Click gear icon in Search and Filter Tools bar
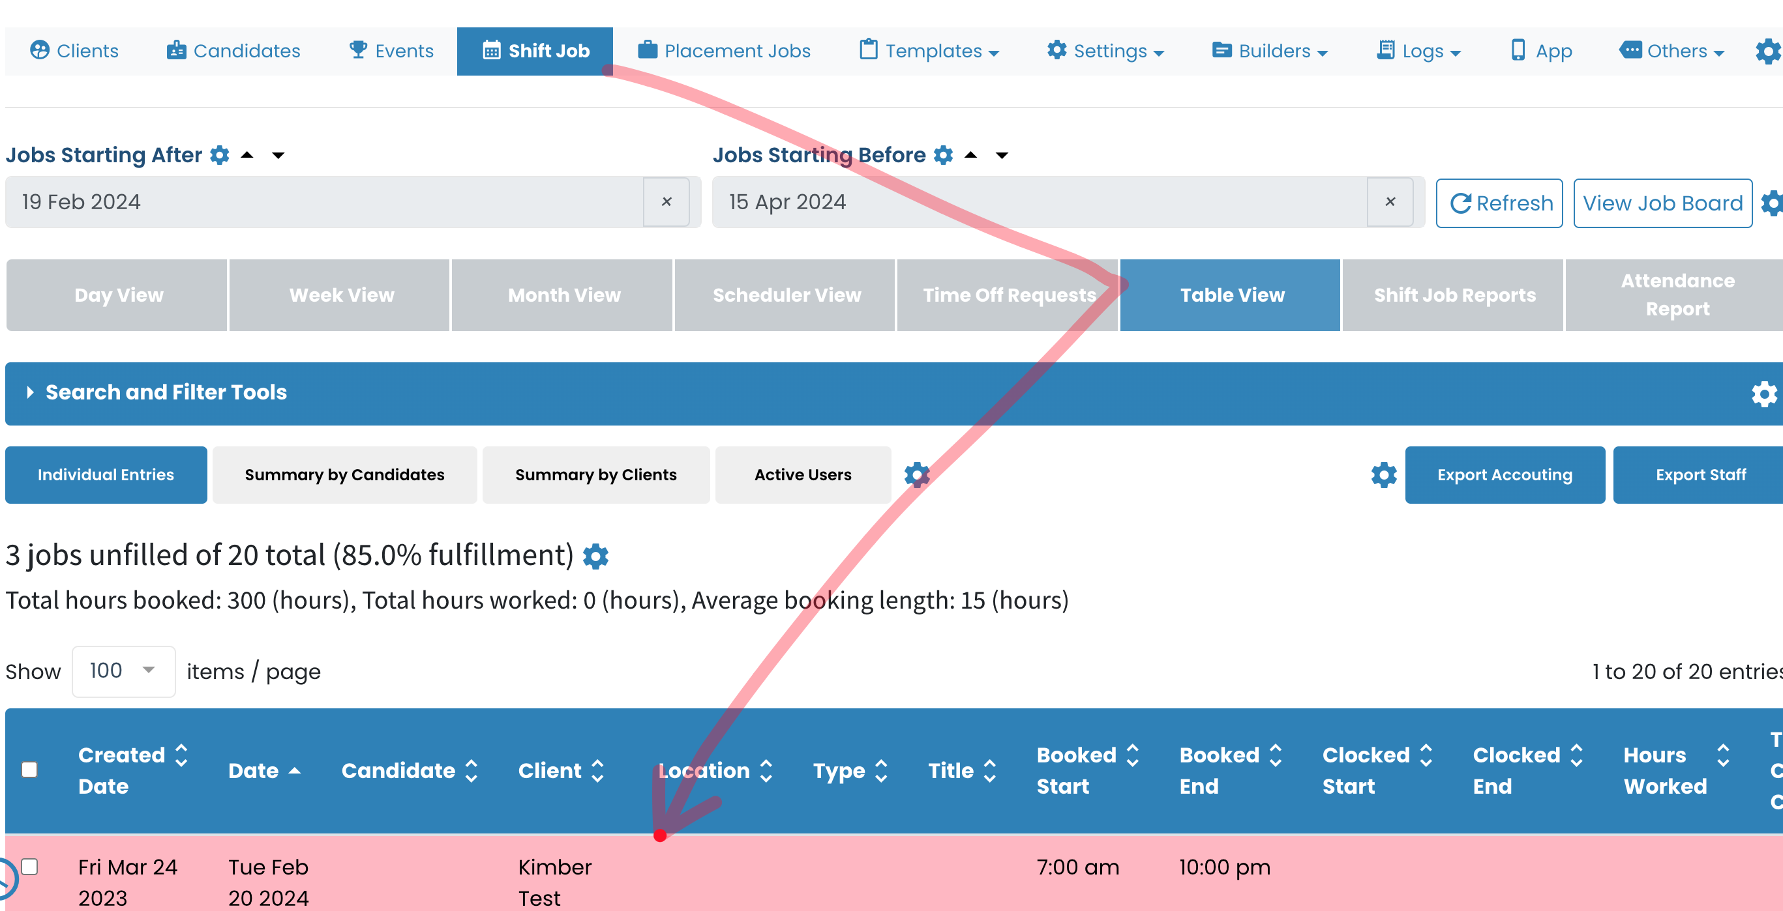Image resolution: width=1783 pixels, height=911 pixels. 1763,394
